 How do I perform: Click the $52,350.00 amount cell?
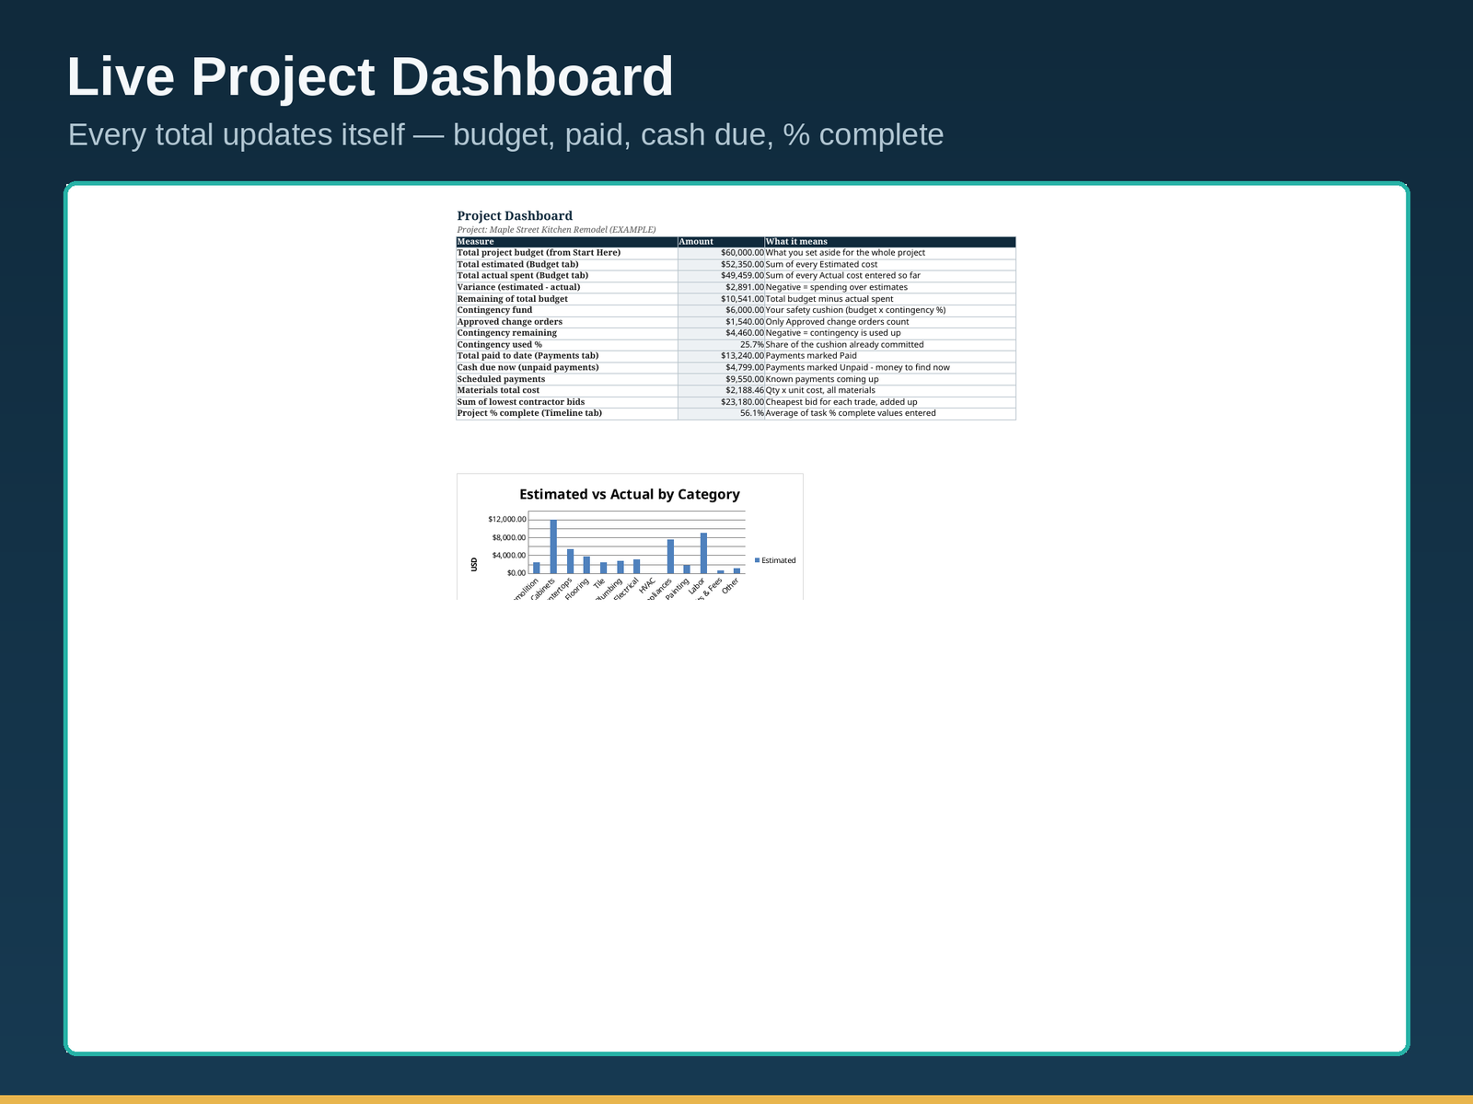click(721, 264)
